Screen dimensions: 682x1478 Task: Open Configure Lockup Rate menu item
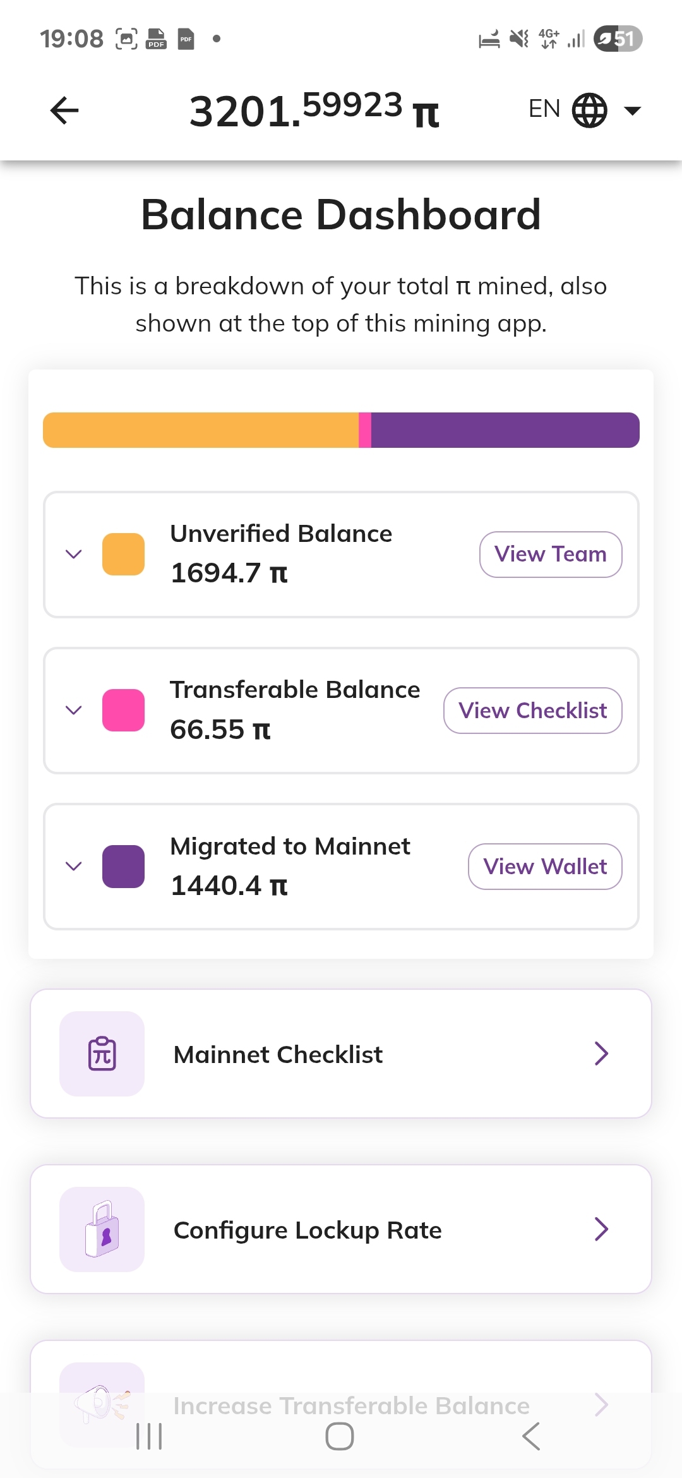pos(341,1229)
